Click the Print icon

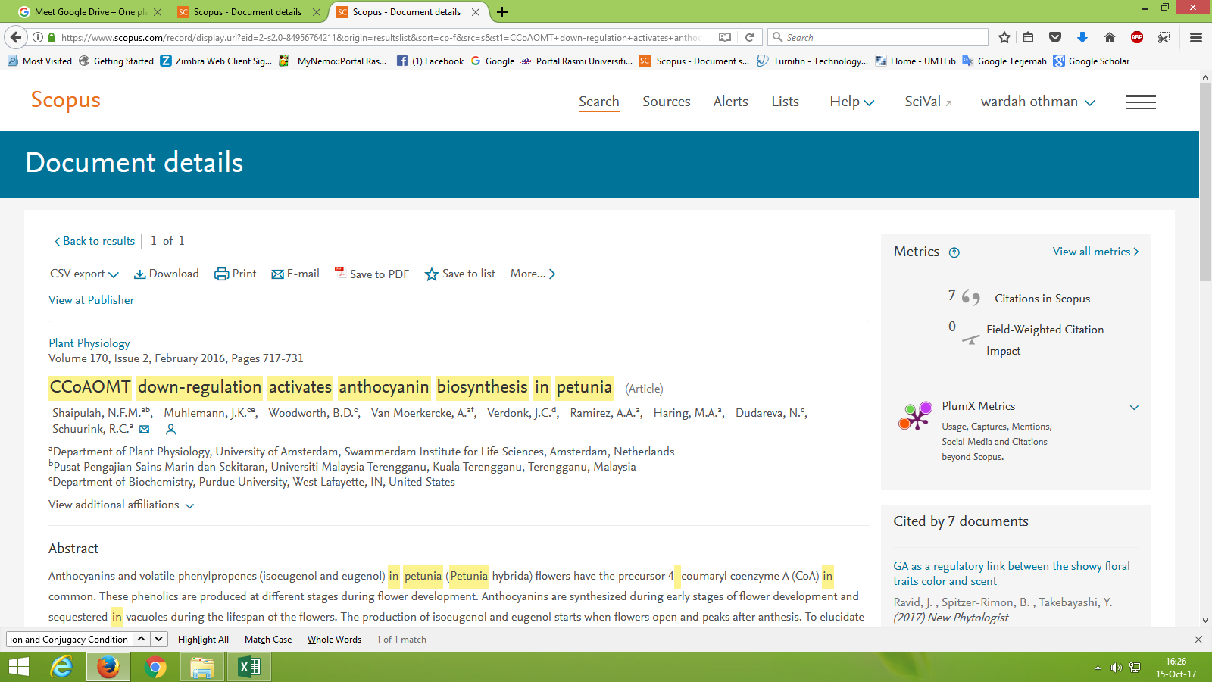click(221, 274)
